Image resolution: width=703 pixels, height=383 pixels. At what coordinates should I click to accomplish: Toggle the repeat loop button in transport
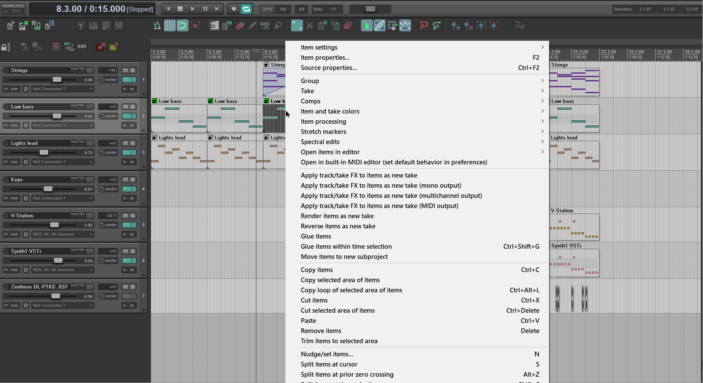tap(246, 9)
